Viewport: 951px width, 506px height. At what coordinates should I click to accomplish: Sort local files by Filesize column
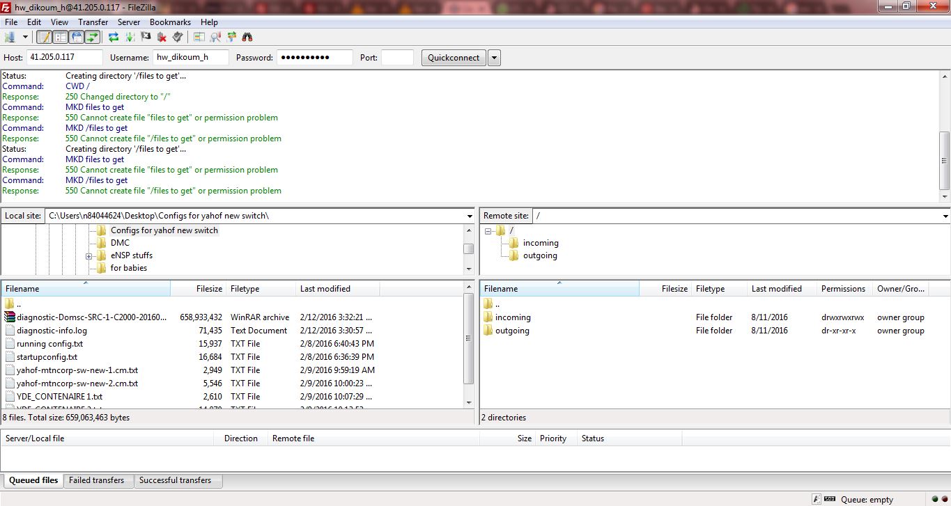coord(198,289)
